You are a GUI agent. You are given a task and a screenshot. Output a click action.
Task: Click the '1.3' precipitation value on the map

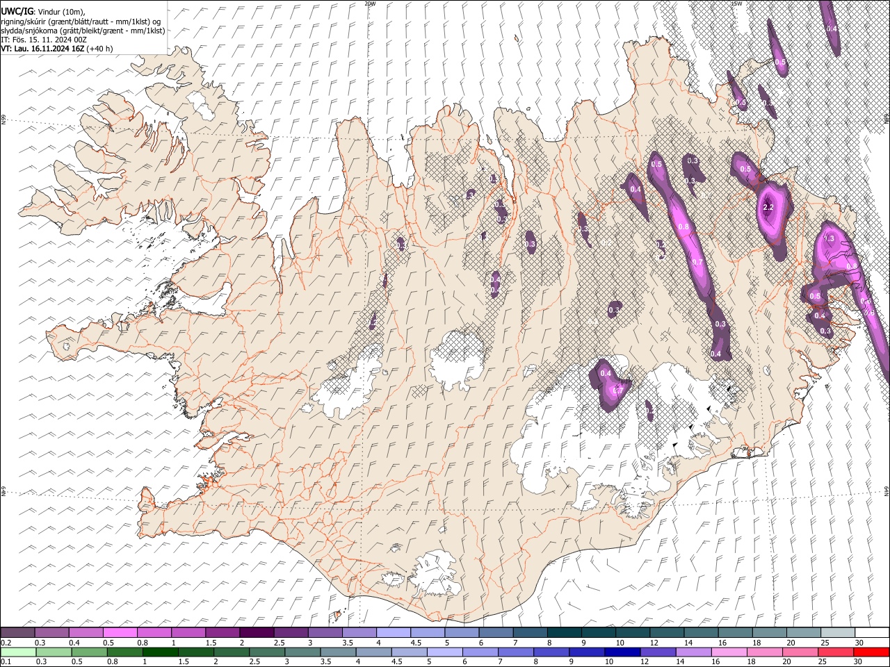829,238
